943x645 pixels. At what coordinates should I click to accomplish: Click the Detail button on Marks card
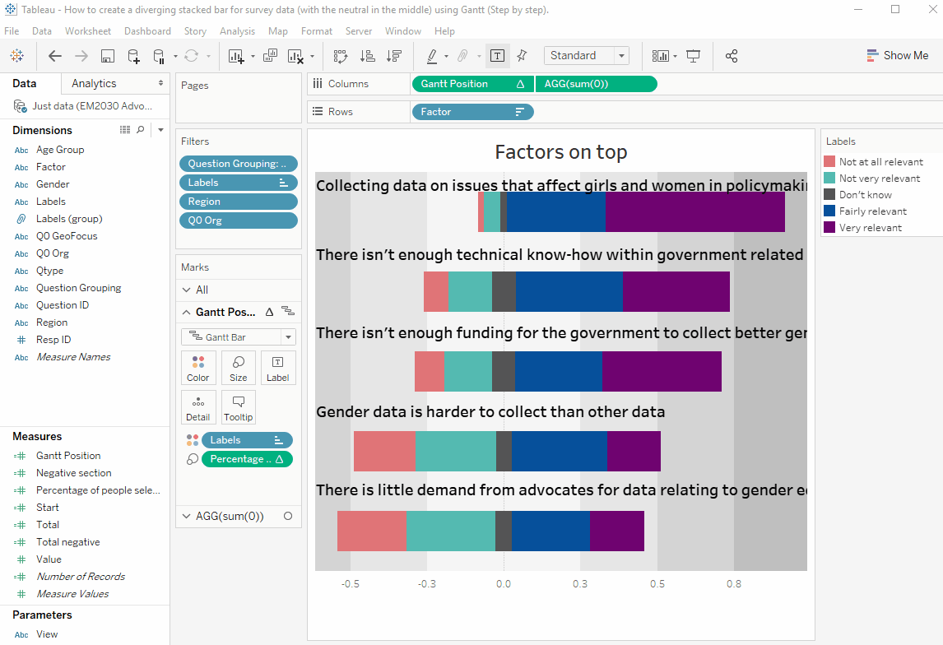[197, 407]
